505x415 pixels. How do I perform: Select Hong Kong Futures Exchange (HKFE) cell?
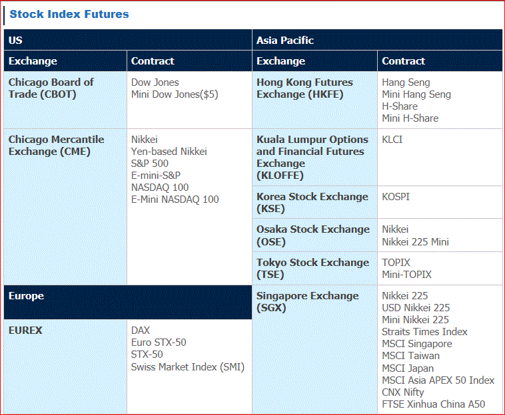coord(314,100)
